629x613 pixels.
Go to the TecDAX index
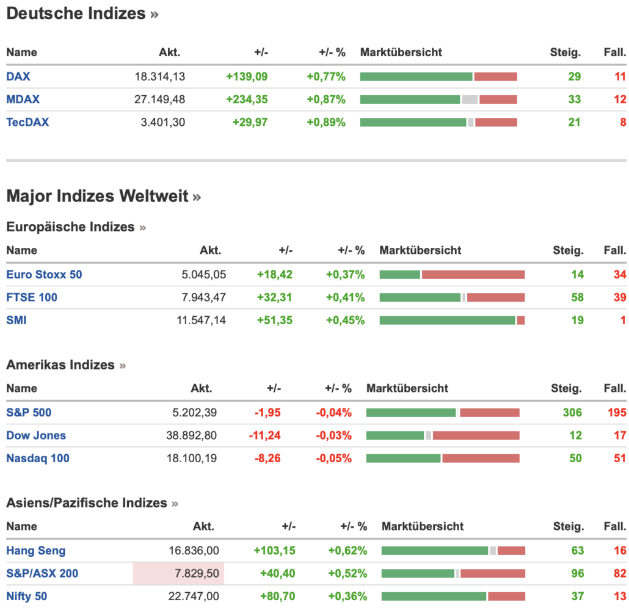click(x=27, y=122)
